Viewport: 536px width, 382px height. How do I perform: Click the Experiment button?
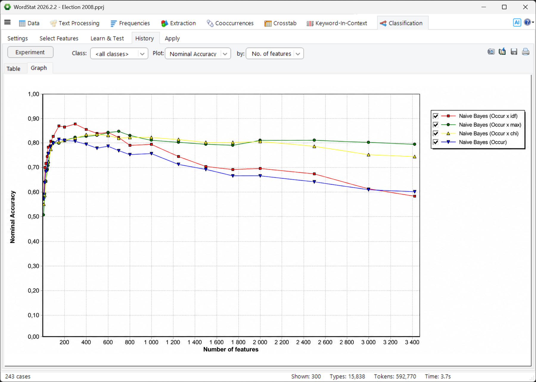[30, 52]
